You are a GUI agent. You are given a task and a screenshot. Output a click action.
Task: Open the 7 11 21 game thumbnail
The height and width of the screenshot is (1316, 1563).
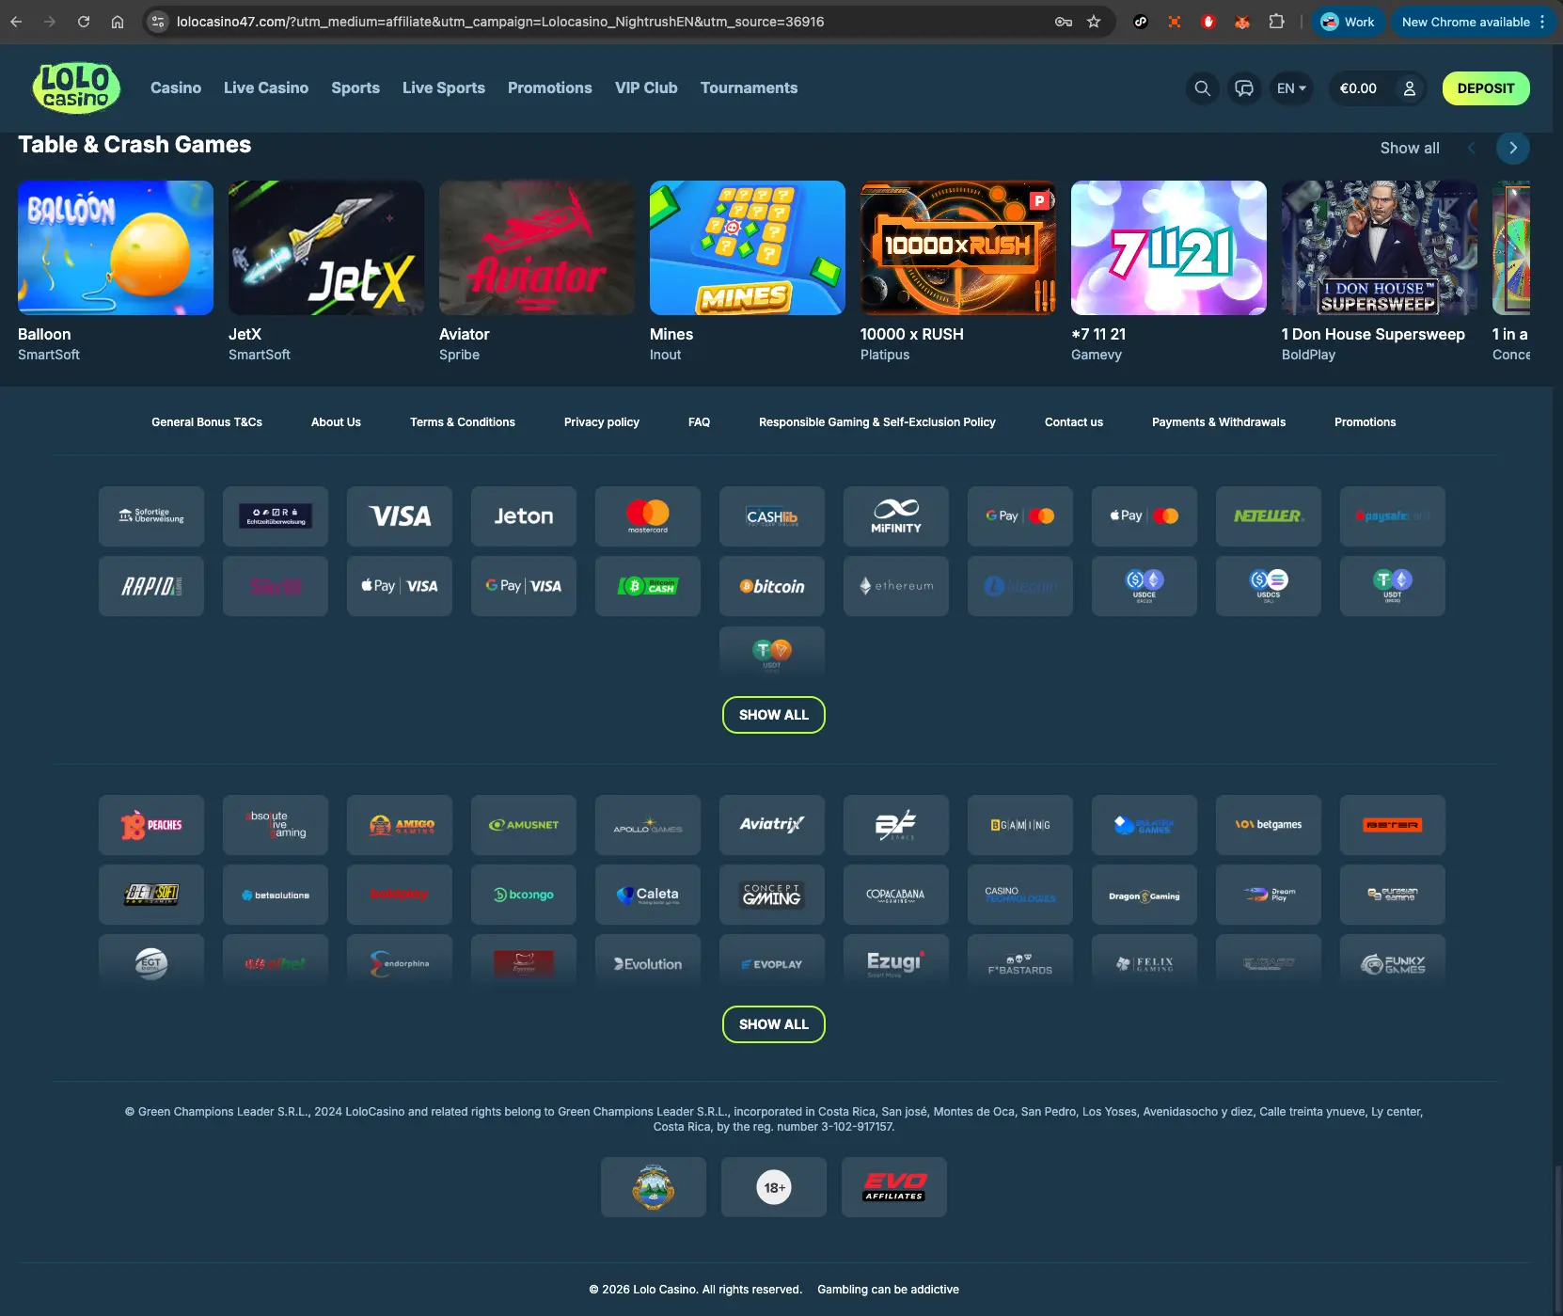tap(1169, 247)
